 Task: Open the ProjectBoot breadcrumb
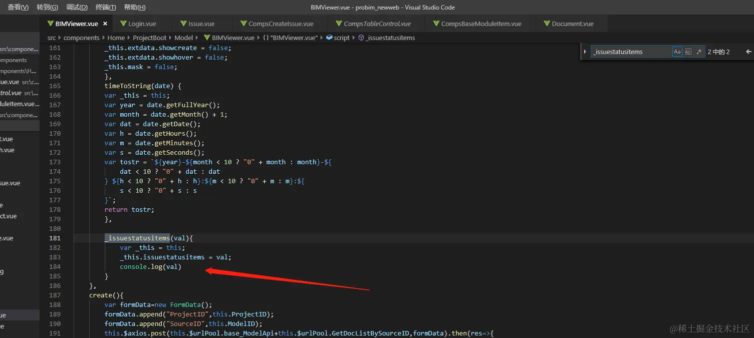tap(149, 38)
